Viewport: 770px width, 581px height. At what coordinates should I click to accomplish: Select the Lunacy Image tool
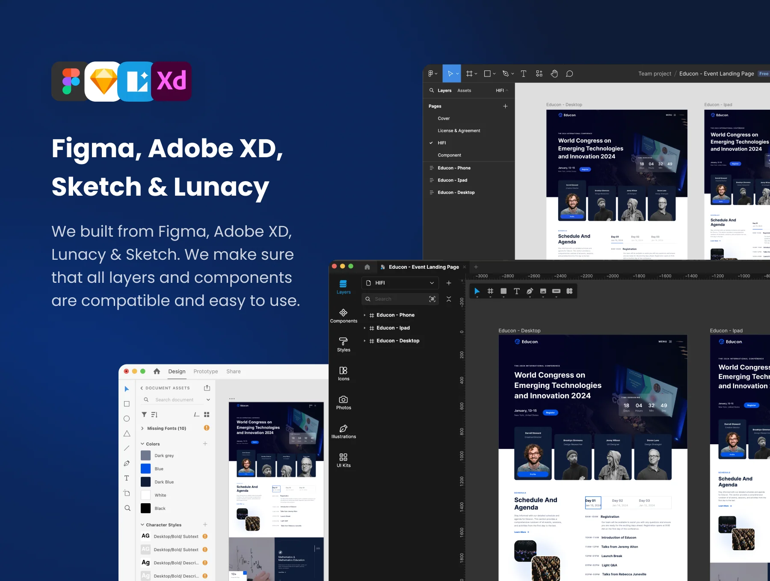(543, 291)
